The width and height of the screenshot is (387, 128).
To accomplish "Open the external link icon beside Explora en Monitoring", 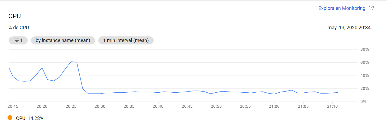I will [x=371, y=8].
